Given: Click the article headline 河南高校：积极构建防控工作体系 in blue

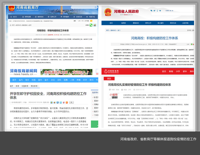Looking at the screenshot, I should (154, 38).
